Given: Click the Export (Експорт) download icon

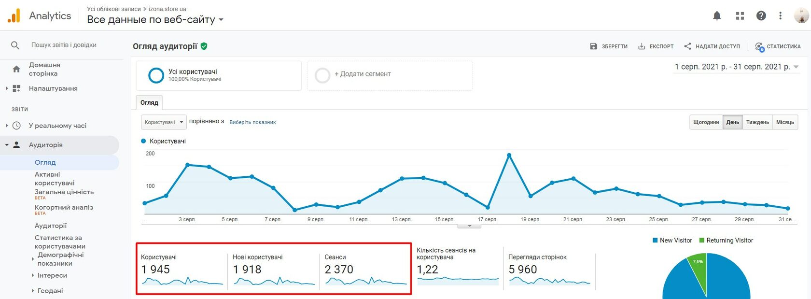Looking at the screenshot, I should click(642, 46).
